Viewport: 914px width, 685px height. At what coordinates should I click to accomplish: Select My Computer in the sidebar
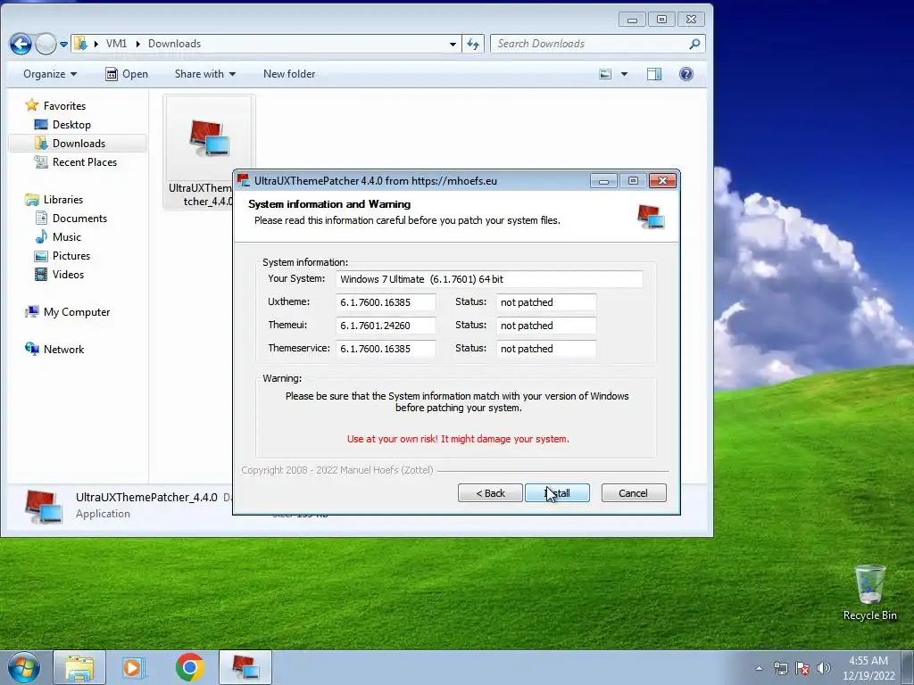(x=77, y=312)
